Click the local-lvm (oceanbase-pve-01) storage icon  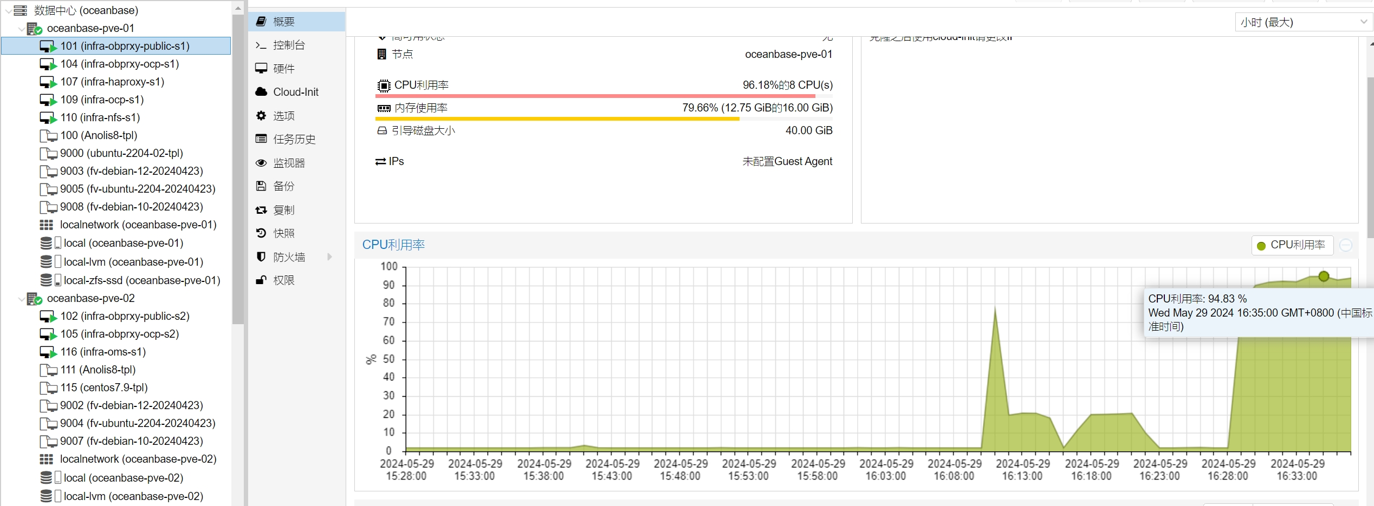50,262
